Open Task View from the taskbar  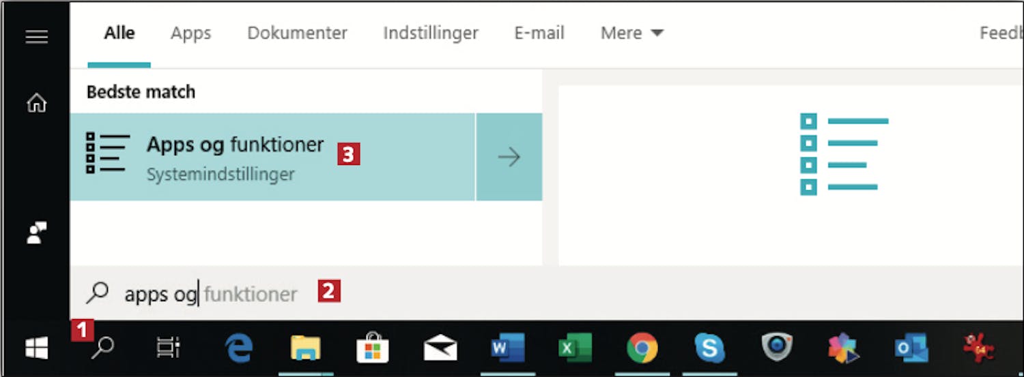point(168,348)
